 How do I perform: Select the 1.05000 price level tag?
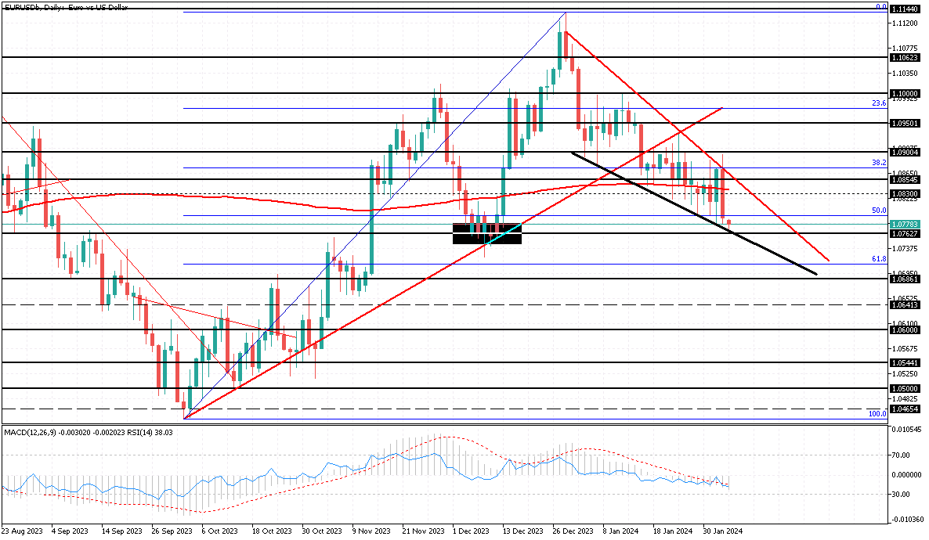906,388
